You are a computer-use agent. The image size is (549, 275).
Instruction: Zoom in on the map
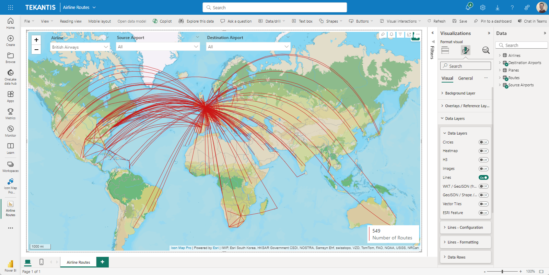click(36, 40)
